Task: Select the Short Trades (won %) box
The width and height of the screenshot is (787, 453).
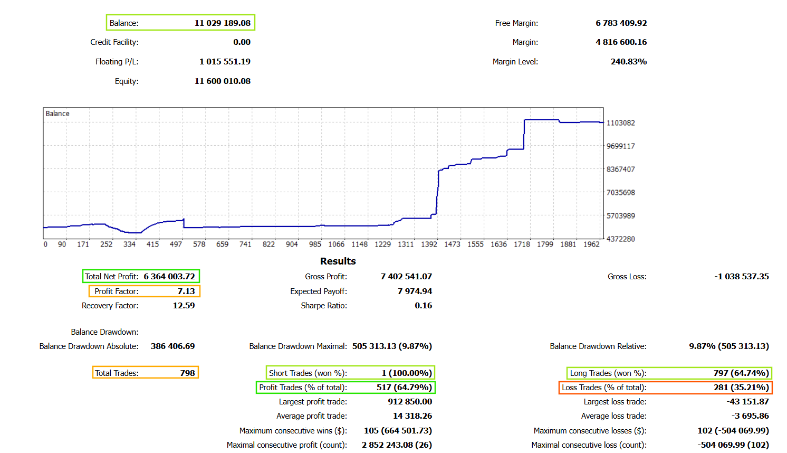Action: pos(350,373)
